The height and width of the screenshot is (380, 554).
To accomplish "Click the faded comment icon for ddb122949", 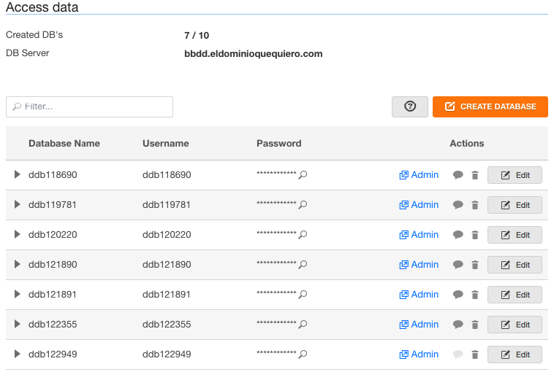I will (458, 354).
